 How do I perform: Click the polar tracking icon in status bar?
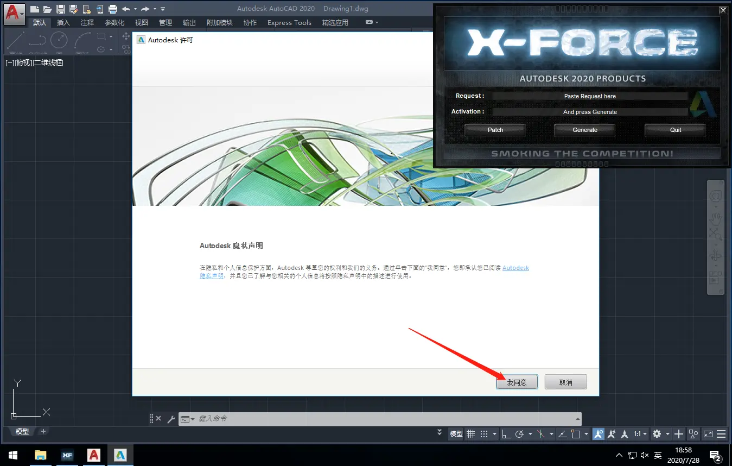coord(519,434)
